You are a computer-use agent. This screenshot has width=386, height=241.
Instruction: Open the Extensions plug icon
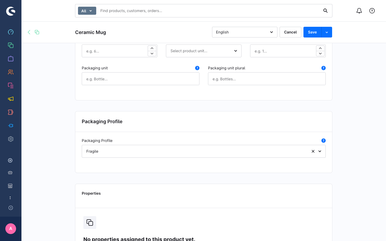pos(11,126)
